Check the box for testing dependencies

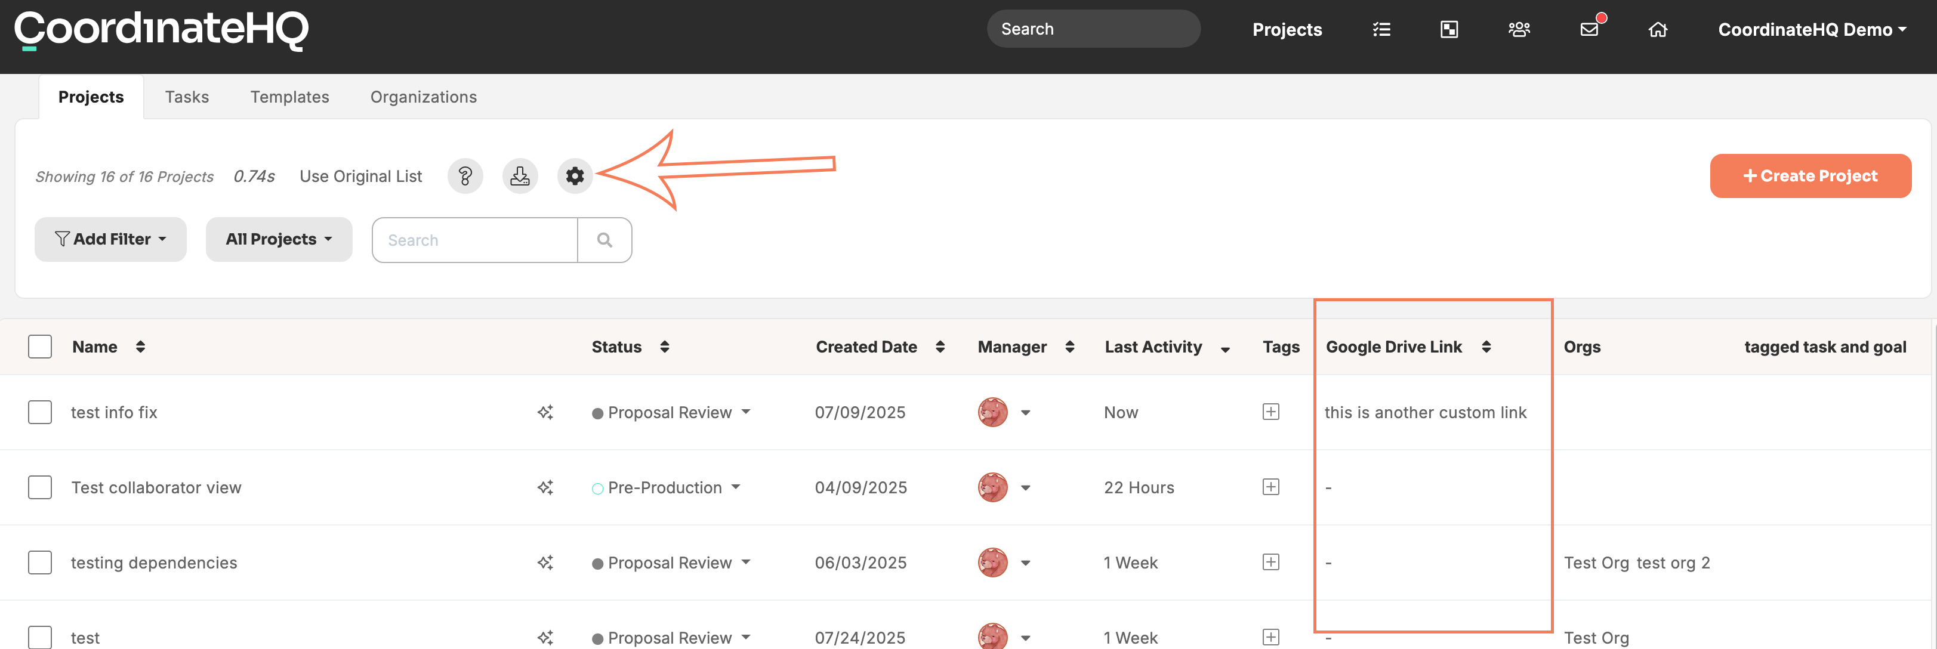click(40, 563)
